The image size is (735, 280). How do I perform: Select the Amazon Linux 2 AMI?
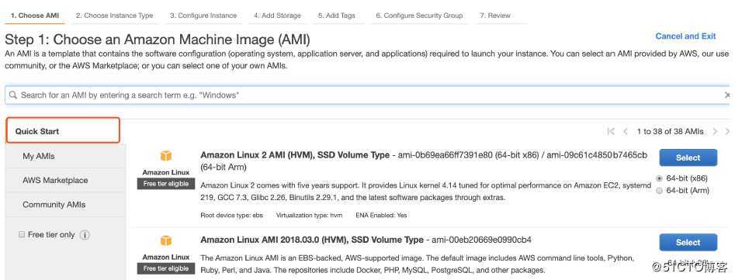coord(688,157)
